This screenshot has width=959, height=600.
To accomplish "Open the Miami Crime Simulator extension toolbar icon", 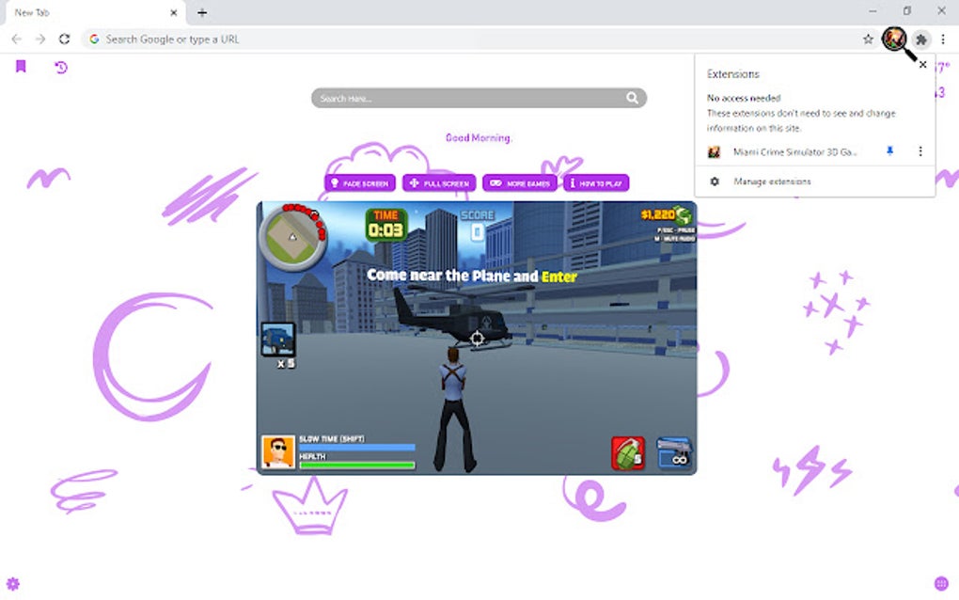I will point(893,39).
